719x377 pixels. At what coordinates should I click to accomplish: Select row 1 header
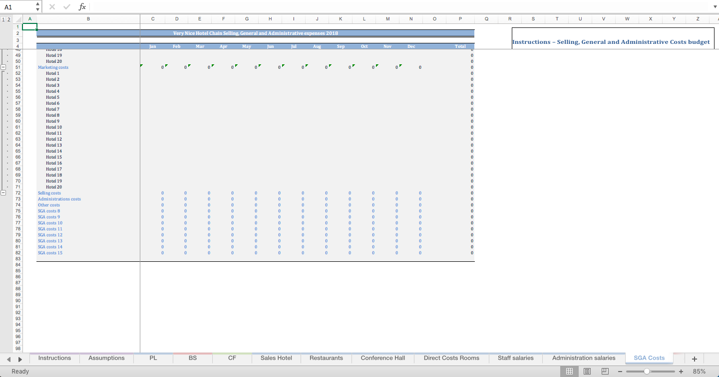[x=18, y=27]
